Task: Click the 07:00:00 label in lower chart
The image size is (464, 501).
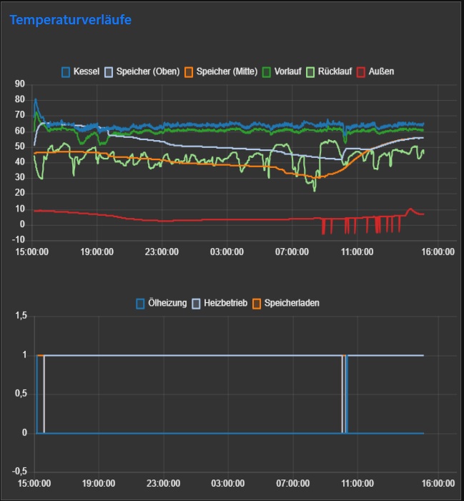Action: point(292,484)
